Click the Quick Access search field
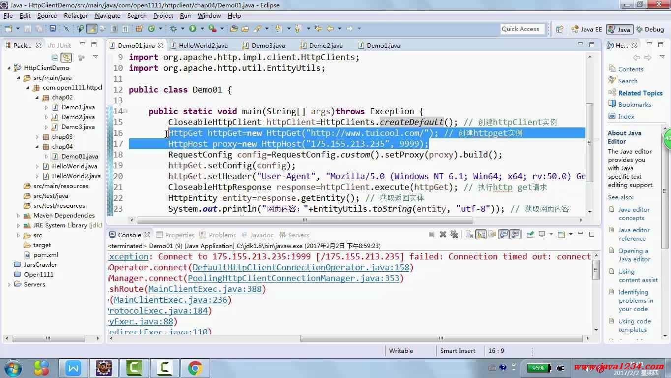This screenshot has width=671, height=378. pos(522,29)
